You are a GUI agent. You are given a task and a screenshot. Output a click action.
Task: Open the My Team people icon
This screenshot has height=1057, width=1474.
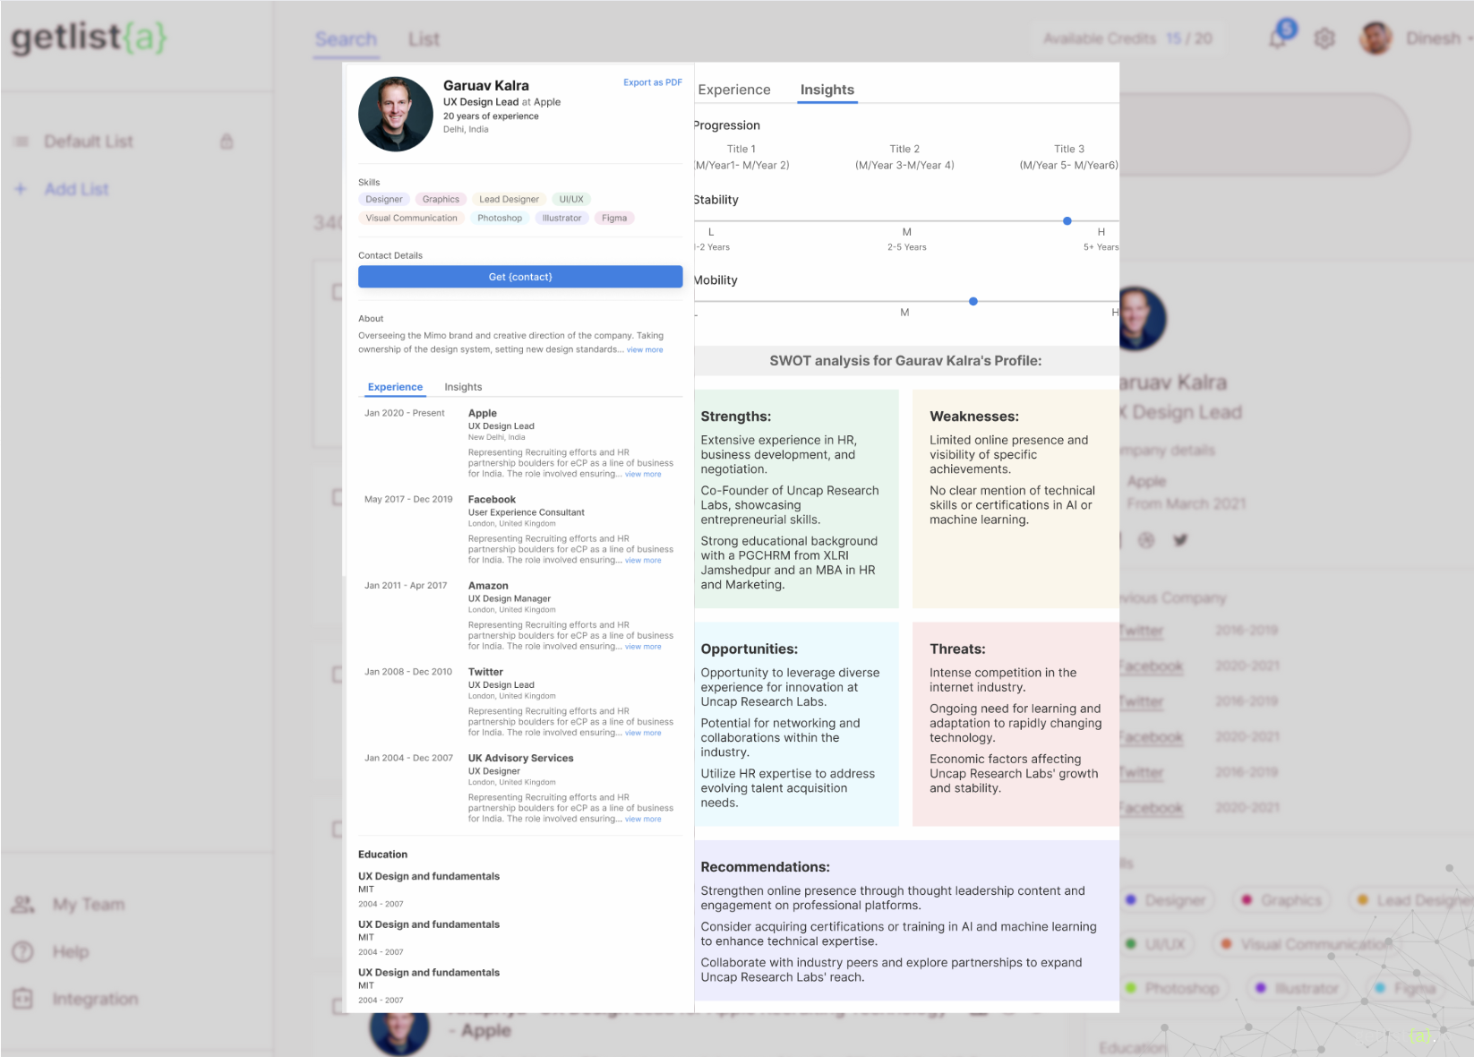coord(22,904)
